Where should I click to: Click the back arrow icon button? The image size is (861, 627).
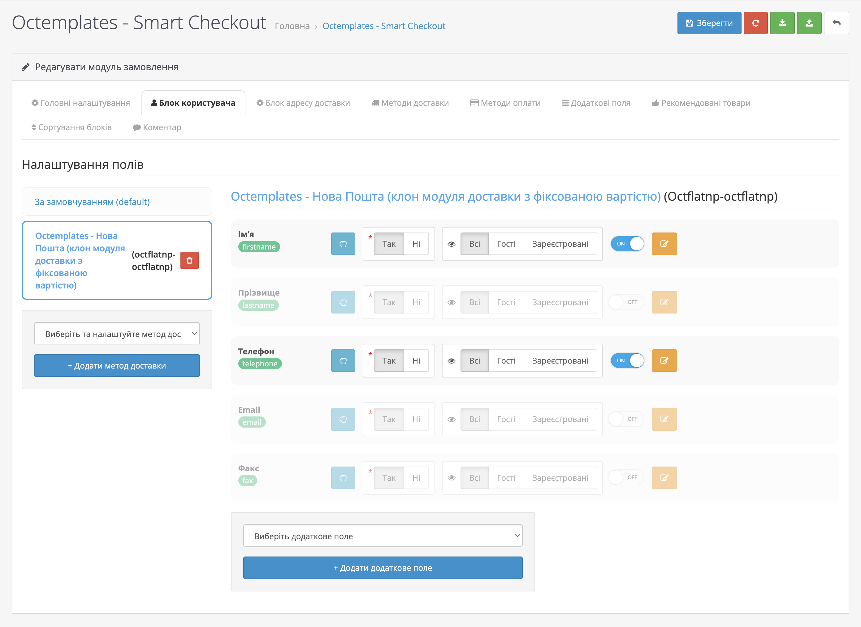click(x=836, y=23)
